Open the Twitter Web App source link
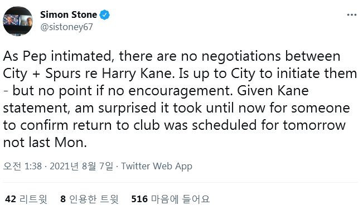The width and height of the screenshot is (363, 210). (x=157, y=166)
